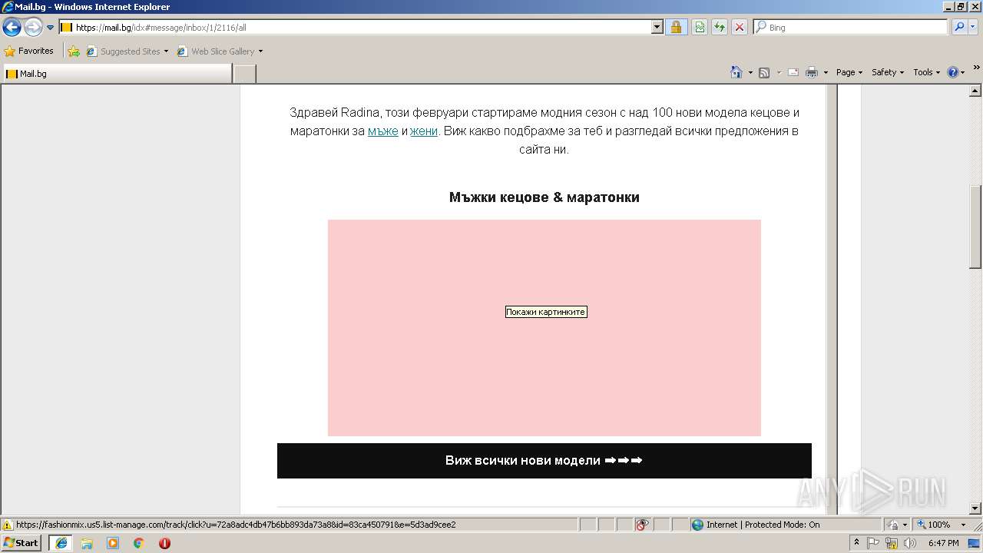Viewport: 983px width, 553px height.
Task: Open the volume speaker tray icon
Action: tap(910, 543)
